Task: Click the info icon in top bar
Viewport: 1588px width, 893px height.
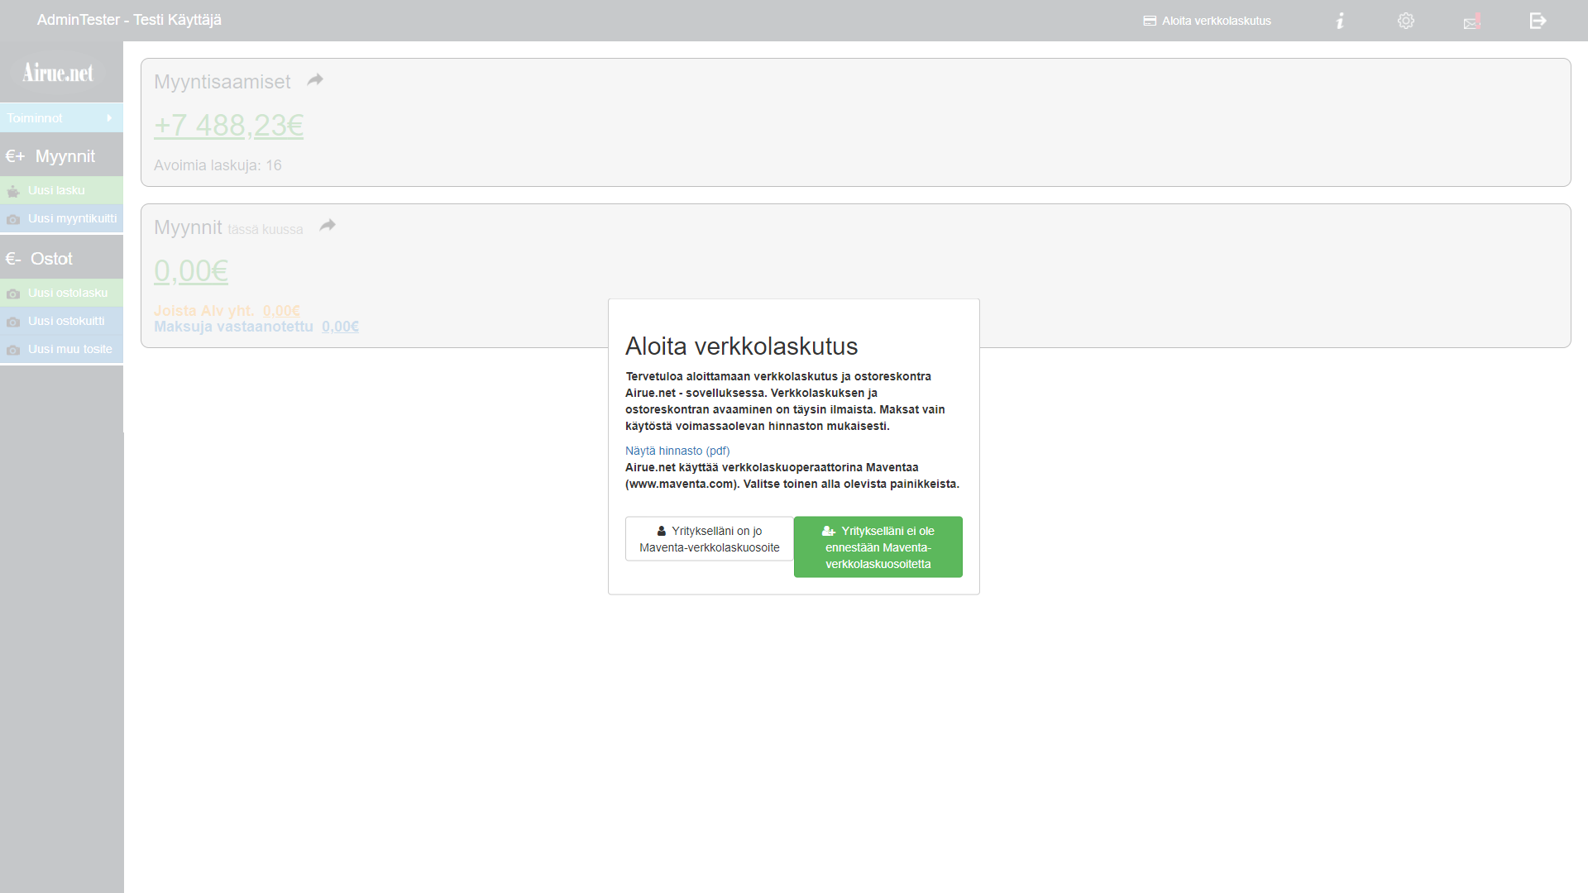Action: 1340,21
